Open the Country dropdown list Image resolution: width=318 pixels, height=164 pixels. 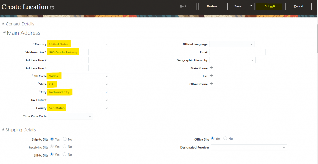107,44
